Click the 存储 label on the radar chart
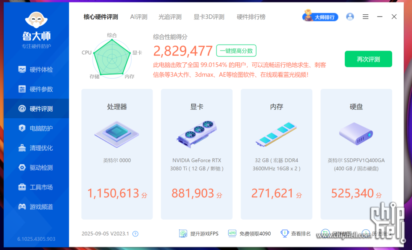The height and width of the screenshot is (250, 412). coord(94,76)
